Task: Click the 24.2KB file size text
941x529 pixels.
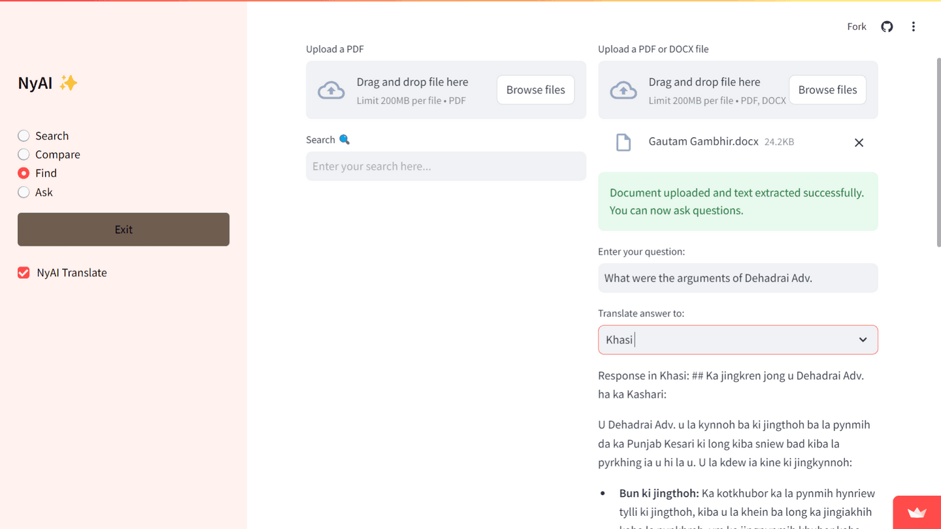Action: (779, 142)
